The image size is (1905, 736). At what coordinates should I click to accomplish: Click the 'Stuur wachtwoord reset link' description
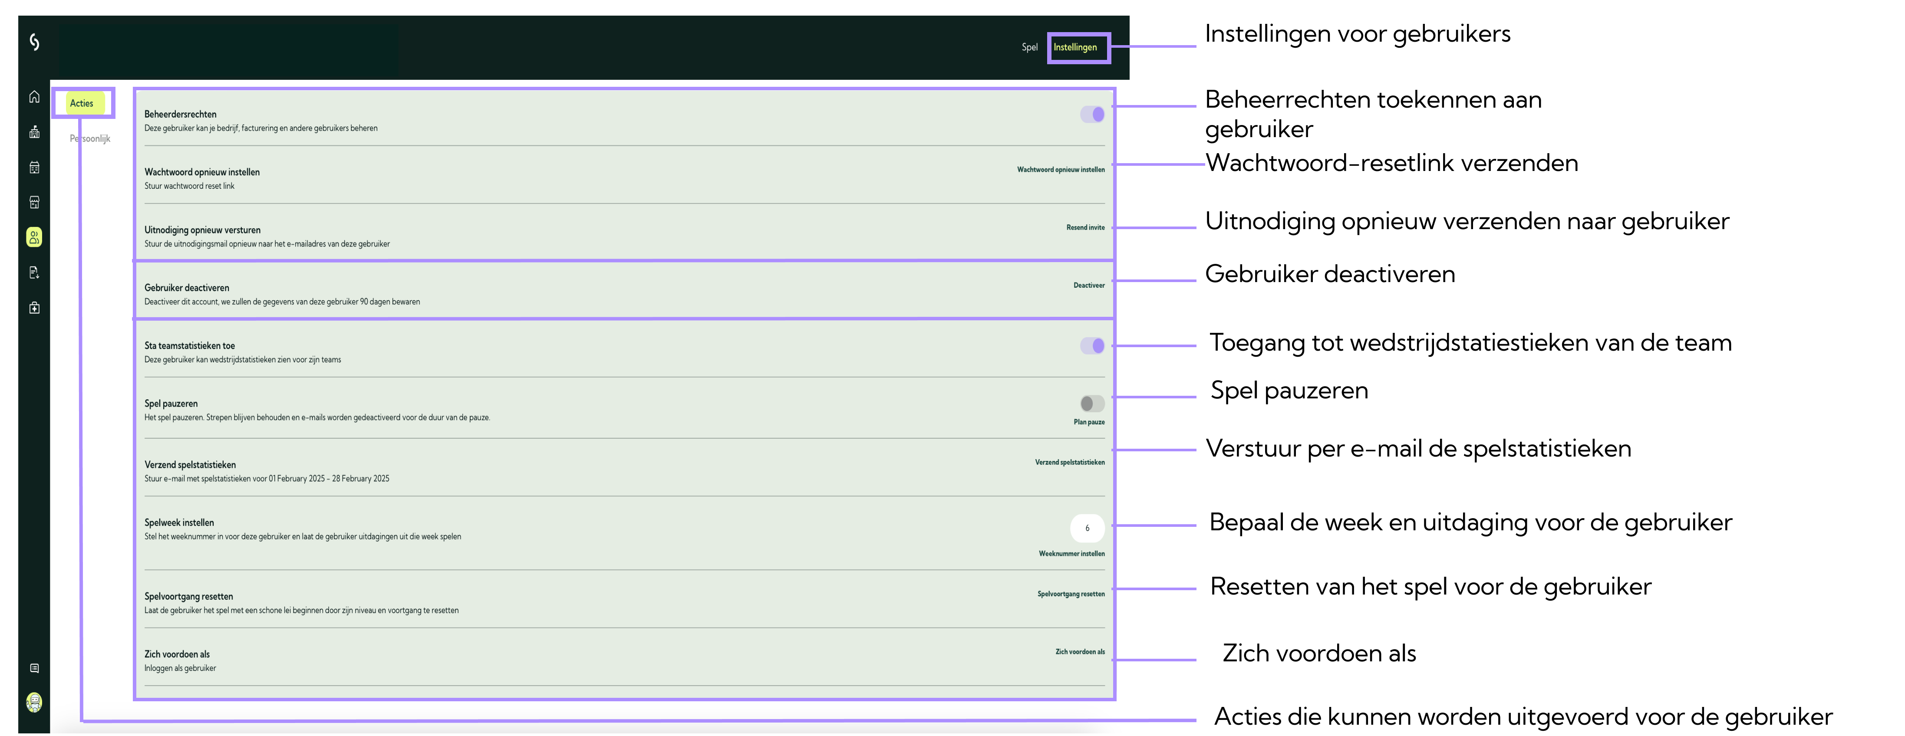tap(189, 186)
